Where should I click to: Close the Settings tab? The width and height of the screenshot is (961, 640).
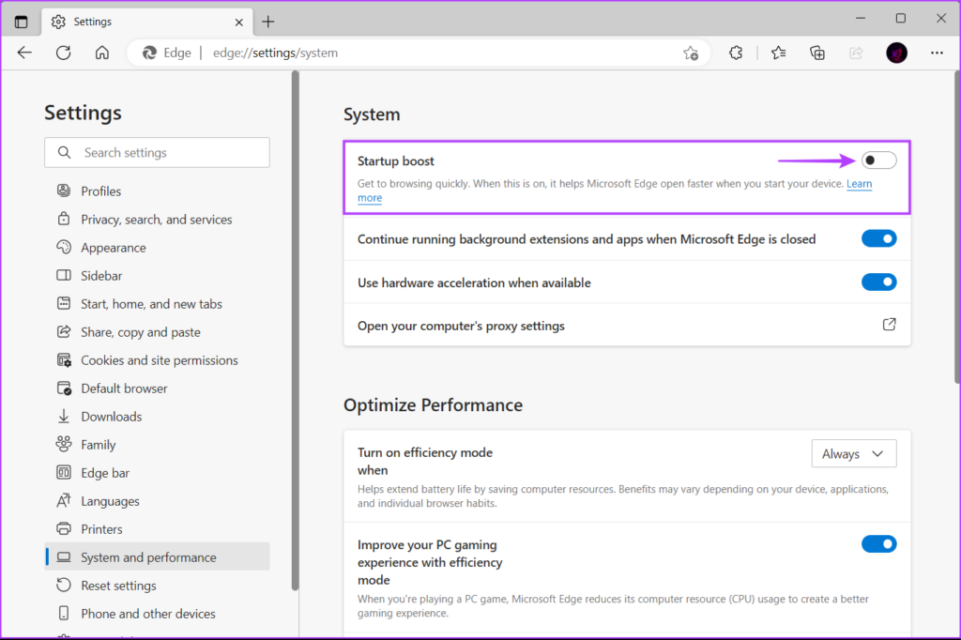point(239,23)
